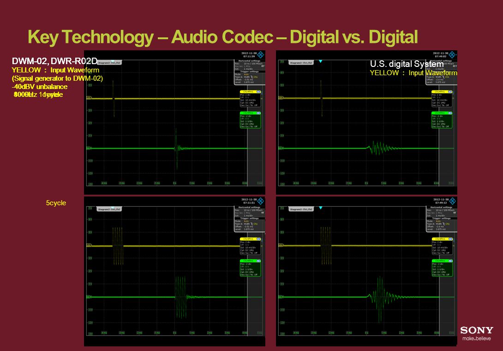Select the green C2 ground marker on the 07:11:51 scope
This screenshot has height=351, width=503.
pyautogui.click(x=89, y=297)
